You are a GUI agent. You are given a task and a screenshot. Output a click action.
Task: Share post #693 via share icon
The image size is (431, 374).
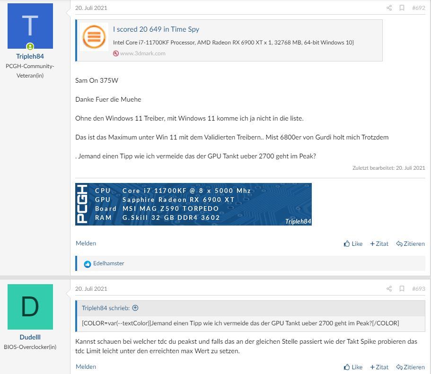pos(389,289)
